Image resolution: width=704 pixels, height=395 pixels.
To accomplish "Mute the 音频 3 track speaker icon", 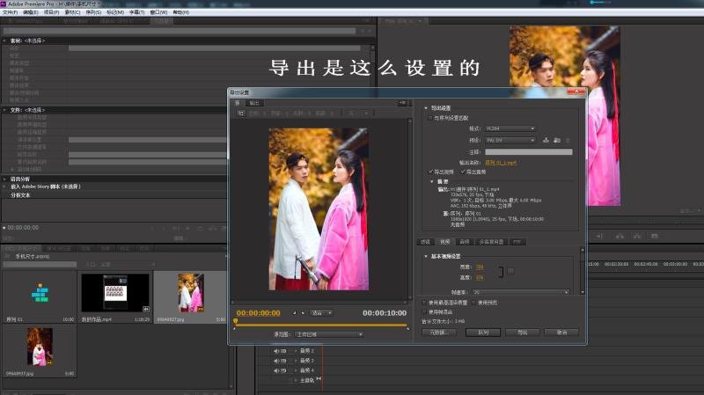I will click(276, 361).
